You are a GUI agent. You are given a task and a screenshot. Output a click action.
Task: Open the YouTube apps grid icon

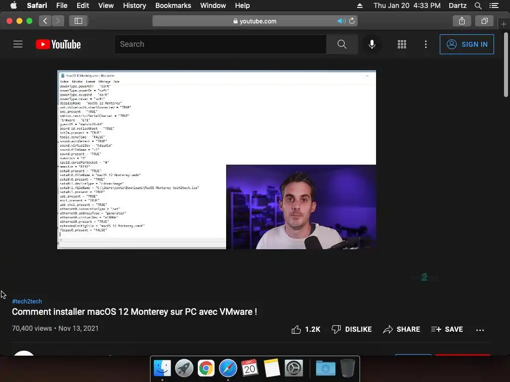coord(402,44)
